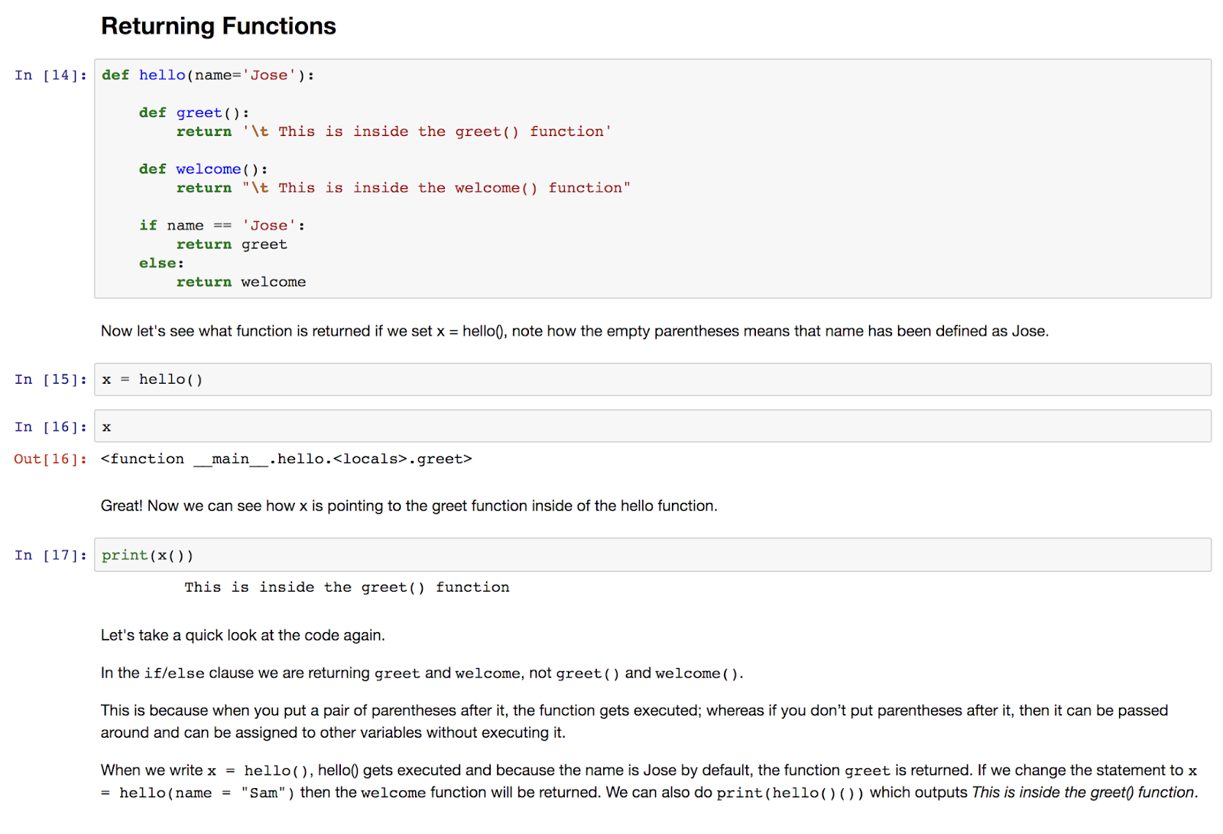Click the def welcome(): line of code

(x=202, y=169)
